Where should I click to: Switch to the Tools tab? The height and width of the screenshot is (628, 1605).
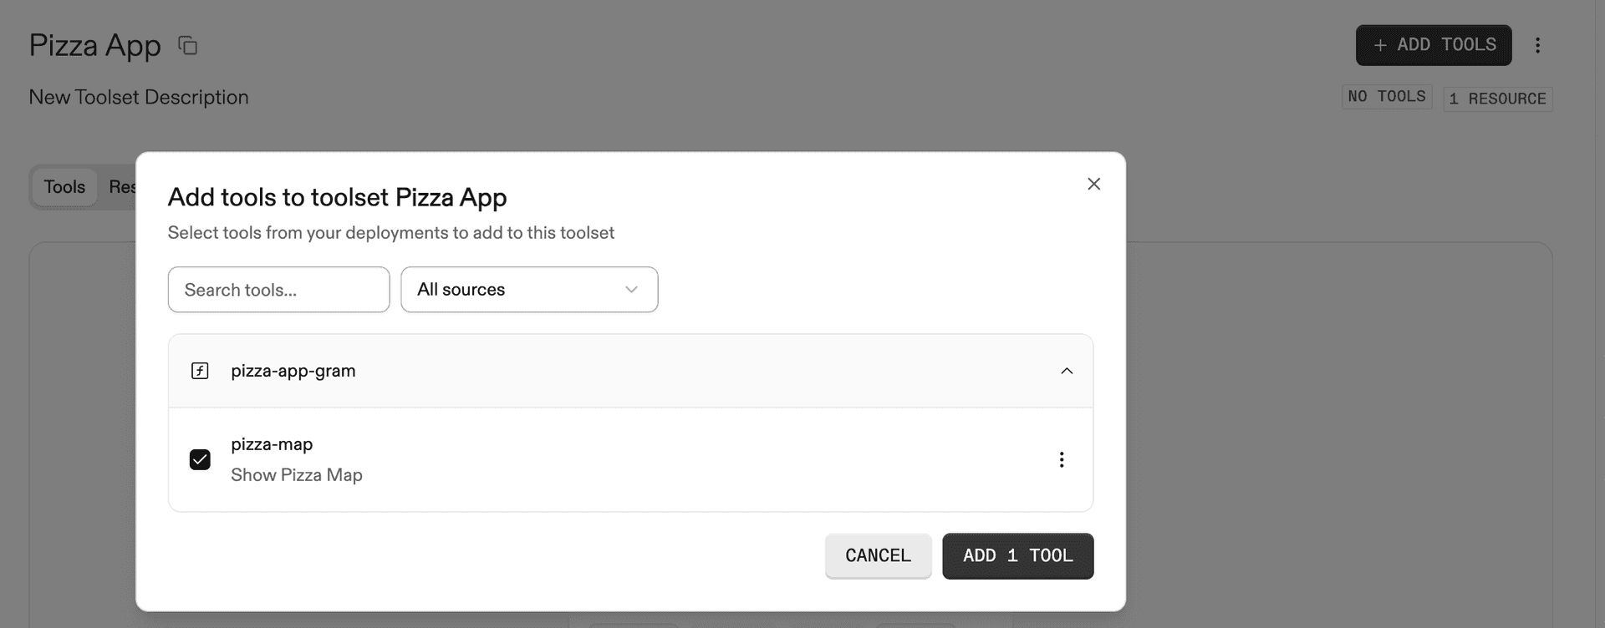click(x=64, y=186)
